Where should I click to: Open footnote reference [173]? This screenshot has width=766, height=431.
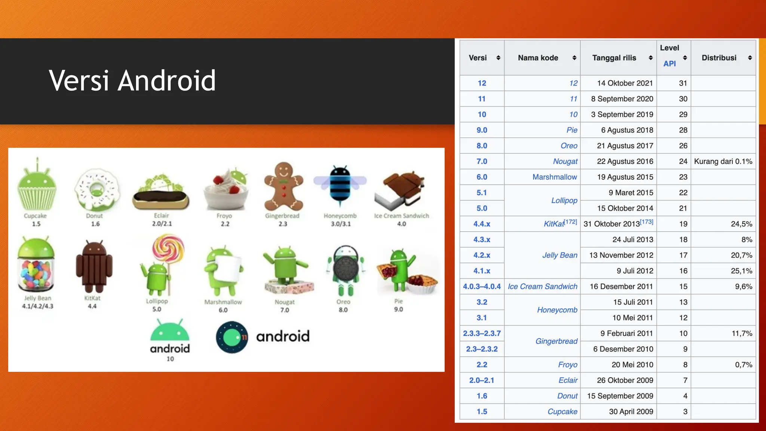tap(647, 222)
